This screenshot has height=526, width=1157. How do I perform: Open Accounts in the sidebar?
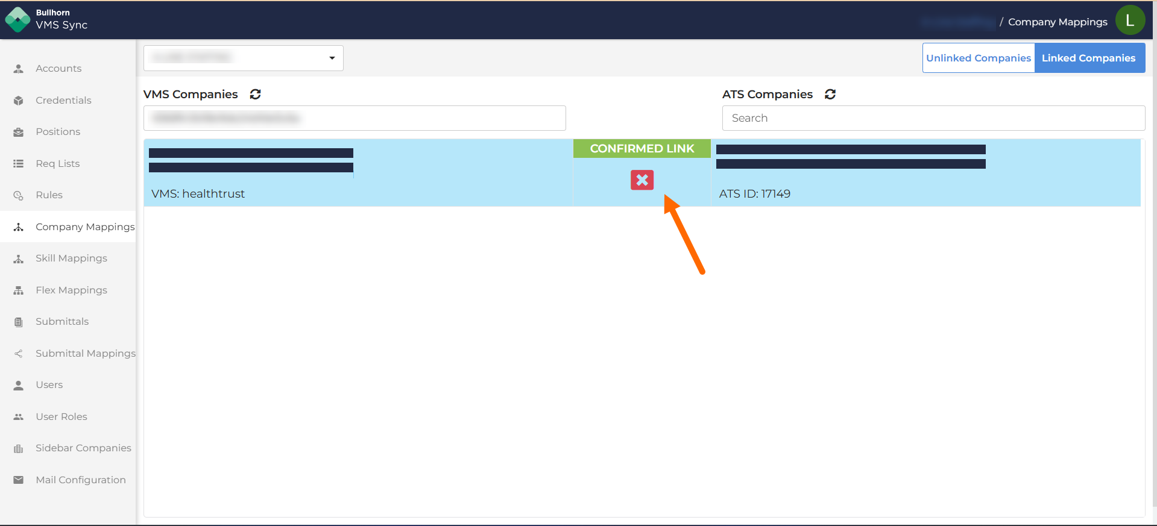pos(58,69)
